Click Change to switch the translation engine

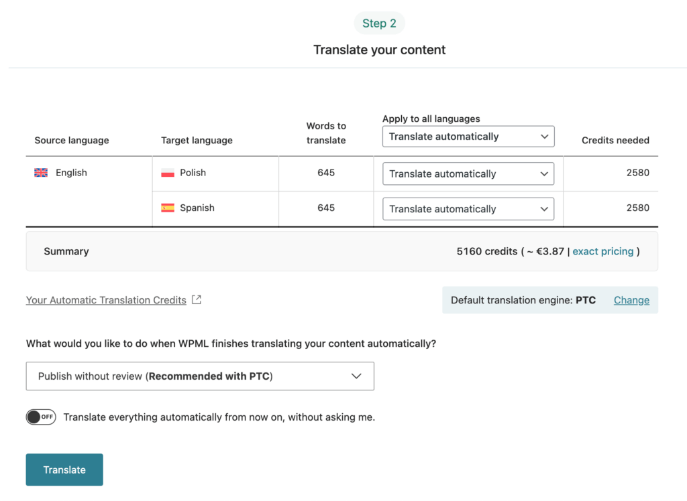(x=631, y=300)
